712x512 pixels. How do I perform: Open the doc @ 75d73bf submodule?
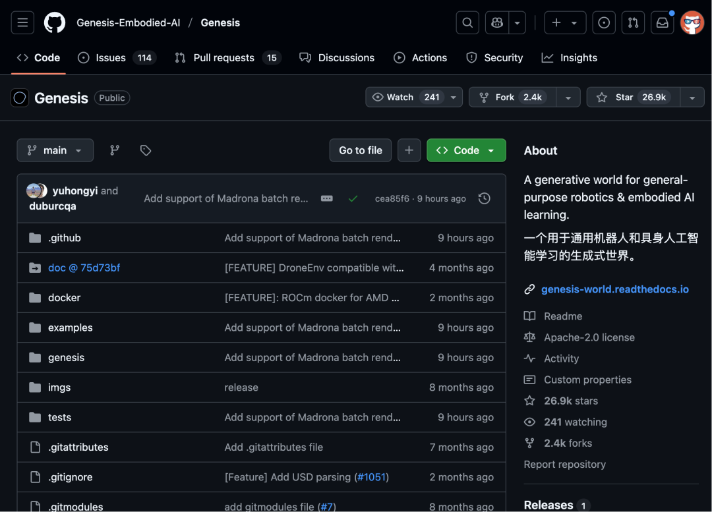coord(84,268)
